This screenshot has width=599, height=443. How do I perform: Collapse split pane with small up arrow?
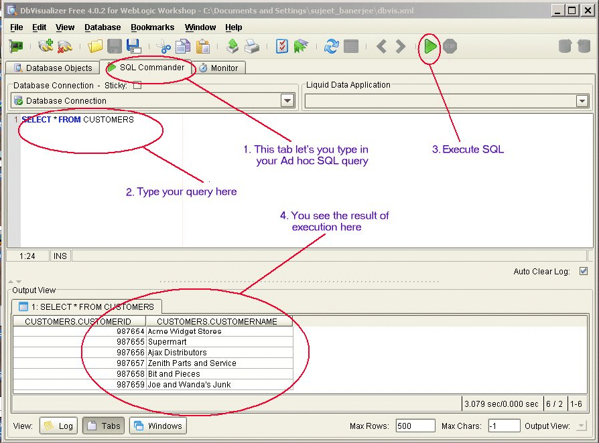coord(11,282)
